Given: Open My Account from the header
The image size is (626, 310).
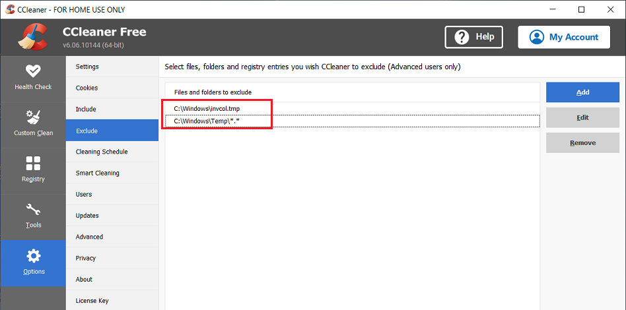Looking at the screenshot, I should click(x=563, y=37).
